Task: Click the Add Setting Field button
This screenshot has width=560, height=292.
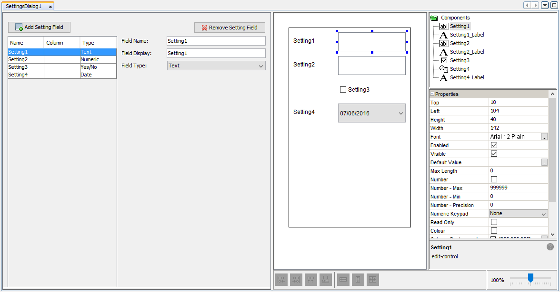Action: pos(39,27)
